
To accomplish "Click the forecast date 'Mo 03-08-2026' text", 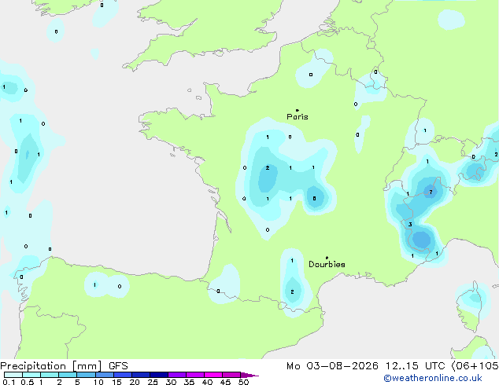I will coord(332,366).
